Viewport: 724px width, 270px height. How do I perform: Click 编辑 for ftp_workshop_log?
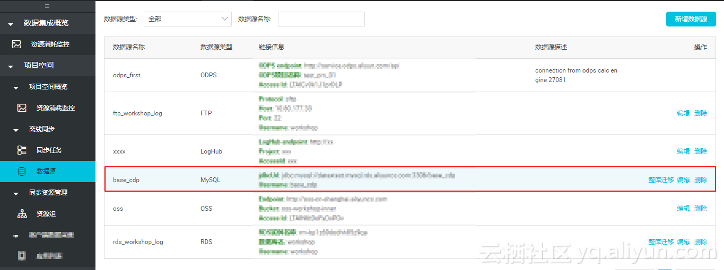click(x=684, y=113)
